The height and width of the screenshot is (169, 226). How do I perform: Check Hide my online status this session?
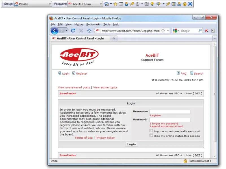tap(151, 135)
